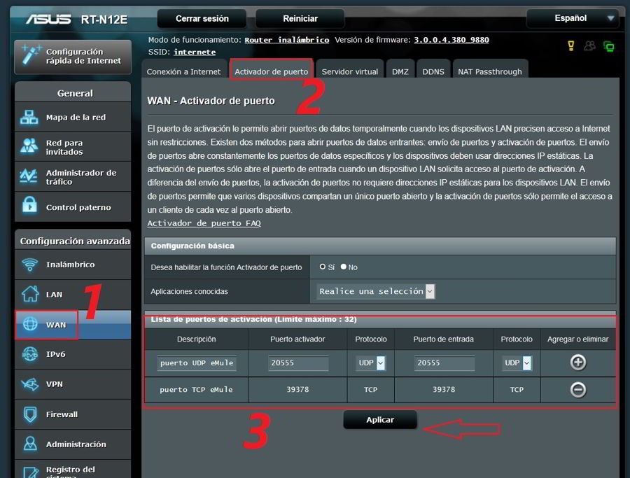Click the Firewall shield icon
The height and width of the screenshot is (478, 630).
(x=30, y=414)
